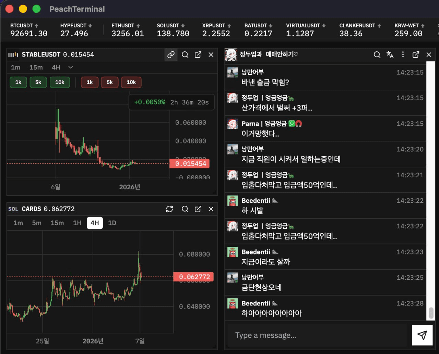Open search on the CARDS chart panel
This screenshot has height=354, width=439.
[x=185, y=209]
